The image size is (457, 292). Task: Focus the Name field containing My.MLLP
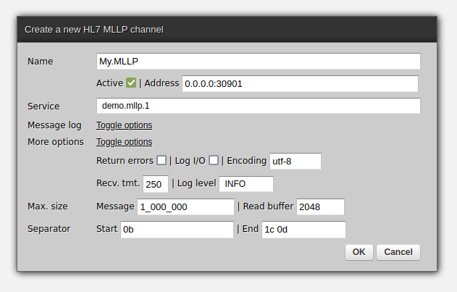pyautogui.click(x=258, y=62)
